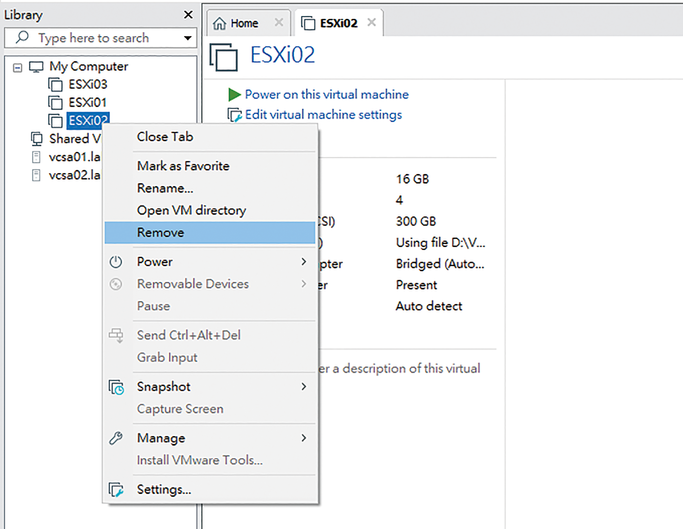The height and width of the screenshot is (529, 683).
Task: Open Settings... from context menu
Action: coord(210,490)
